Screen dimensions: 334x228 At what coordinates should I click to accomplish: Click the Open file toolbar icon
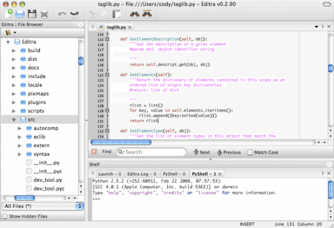pyautogui.click(x=20, y=14)
